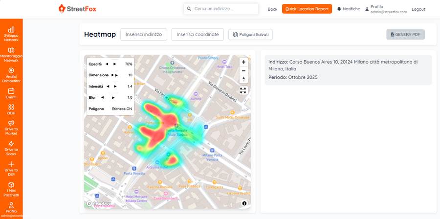
Task: Click the StreetFox logo
Action: point(77,9)
